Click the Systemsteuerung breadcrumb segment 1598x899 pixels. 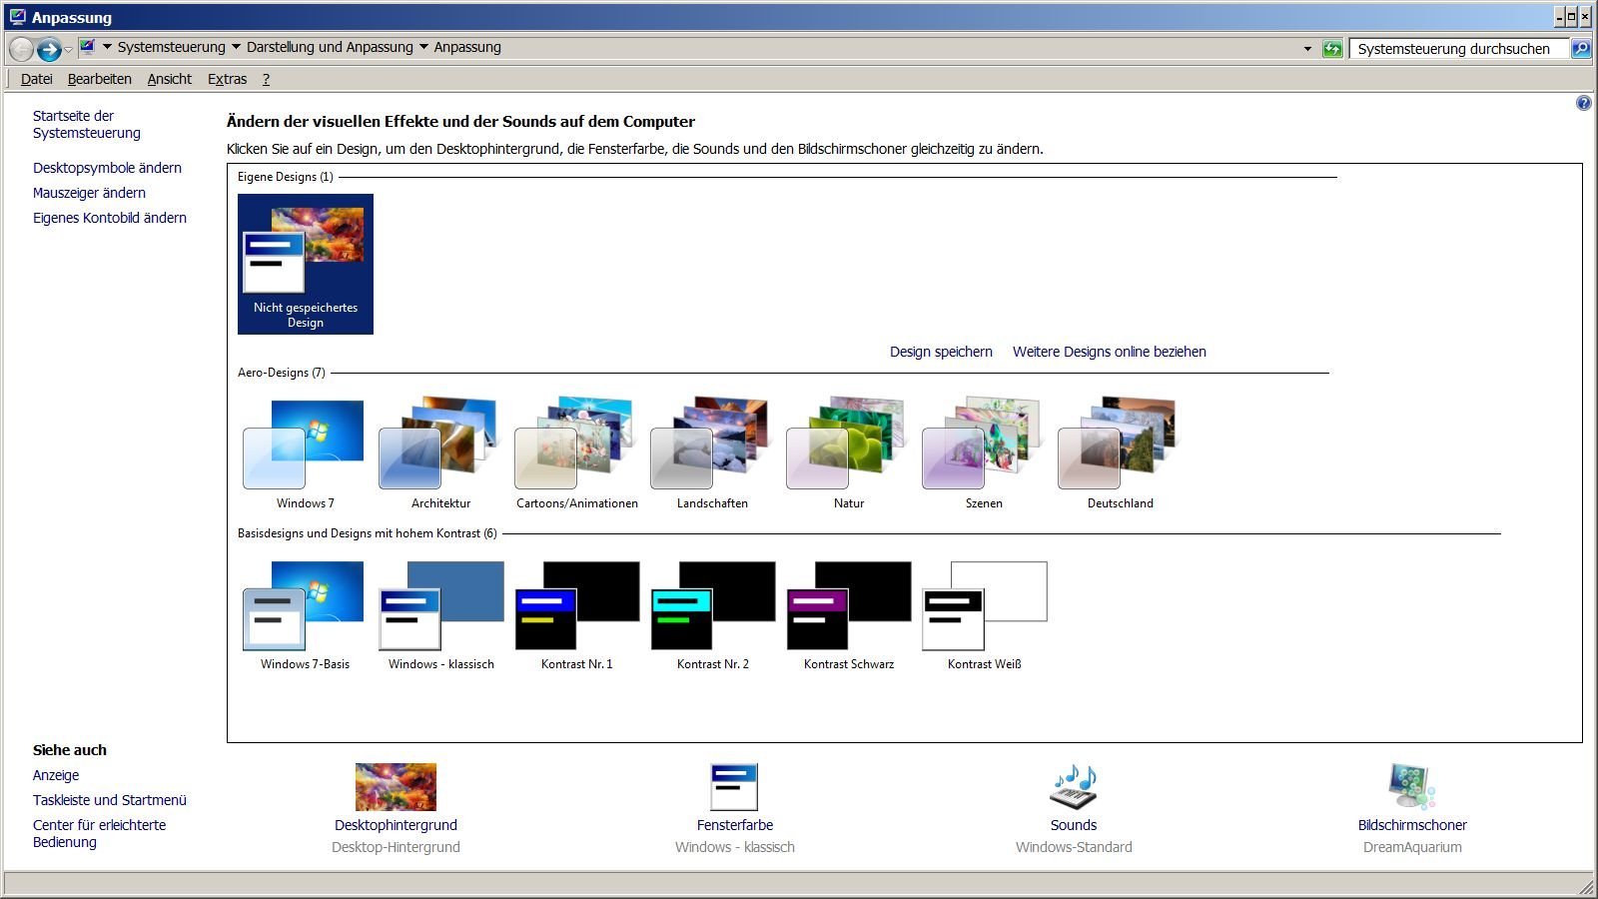pyautogui.click(x=172, y=47)
